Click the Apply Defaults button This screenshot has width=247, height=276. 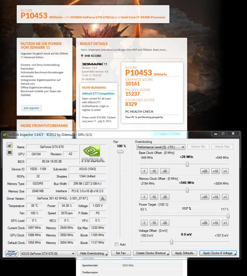(184, 253)
